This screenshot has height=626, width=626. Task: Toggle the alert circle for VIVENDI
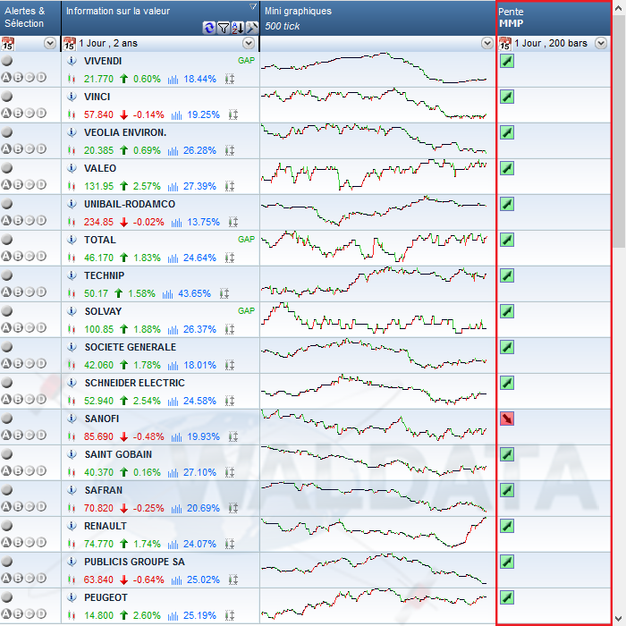(7, 61)
